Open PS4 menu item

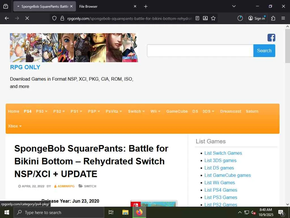(x=27, y=111)
